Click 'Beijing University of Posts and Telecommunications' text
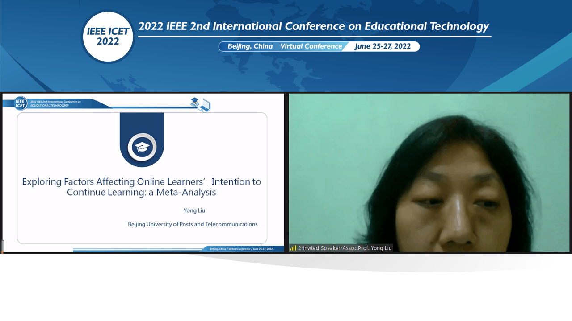The image size is (572, 321). click(x=193, y=224)
